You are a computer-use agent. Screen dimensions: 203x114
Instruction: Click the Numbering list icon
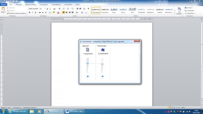click(68, 9)
